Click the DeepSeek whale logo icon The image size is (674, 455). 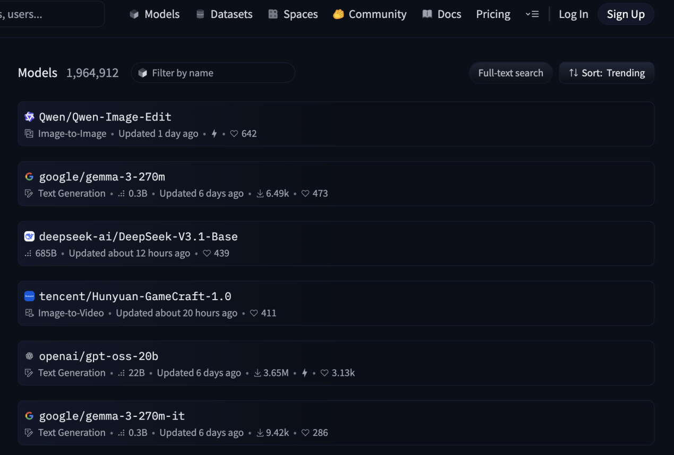(x=29, y=237)
